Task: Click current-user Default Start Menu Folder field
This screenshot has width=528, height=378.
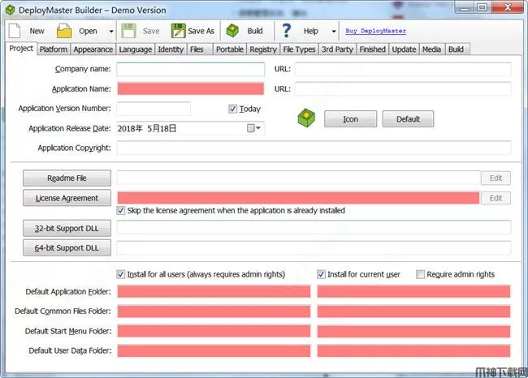Action: pos(413,331)
